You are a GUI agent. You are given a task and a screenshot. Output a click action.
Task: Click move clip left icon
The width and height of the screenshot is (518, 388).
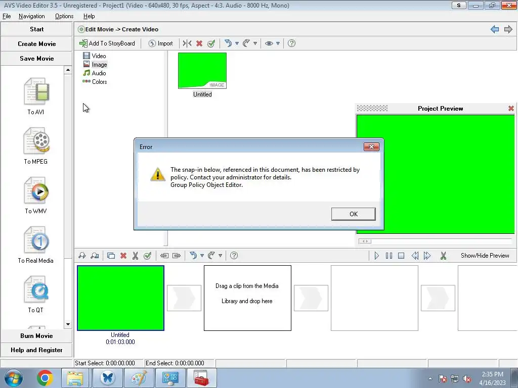164,255
